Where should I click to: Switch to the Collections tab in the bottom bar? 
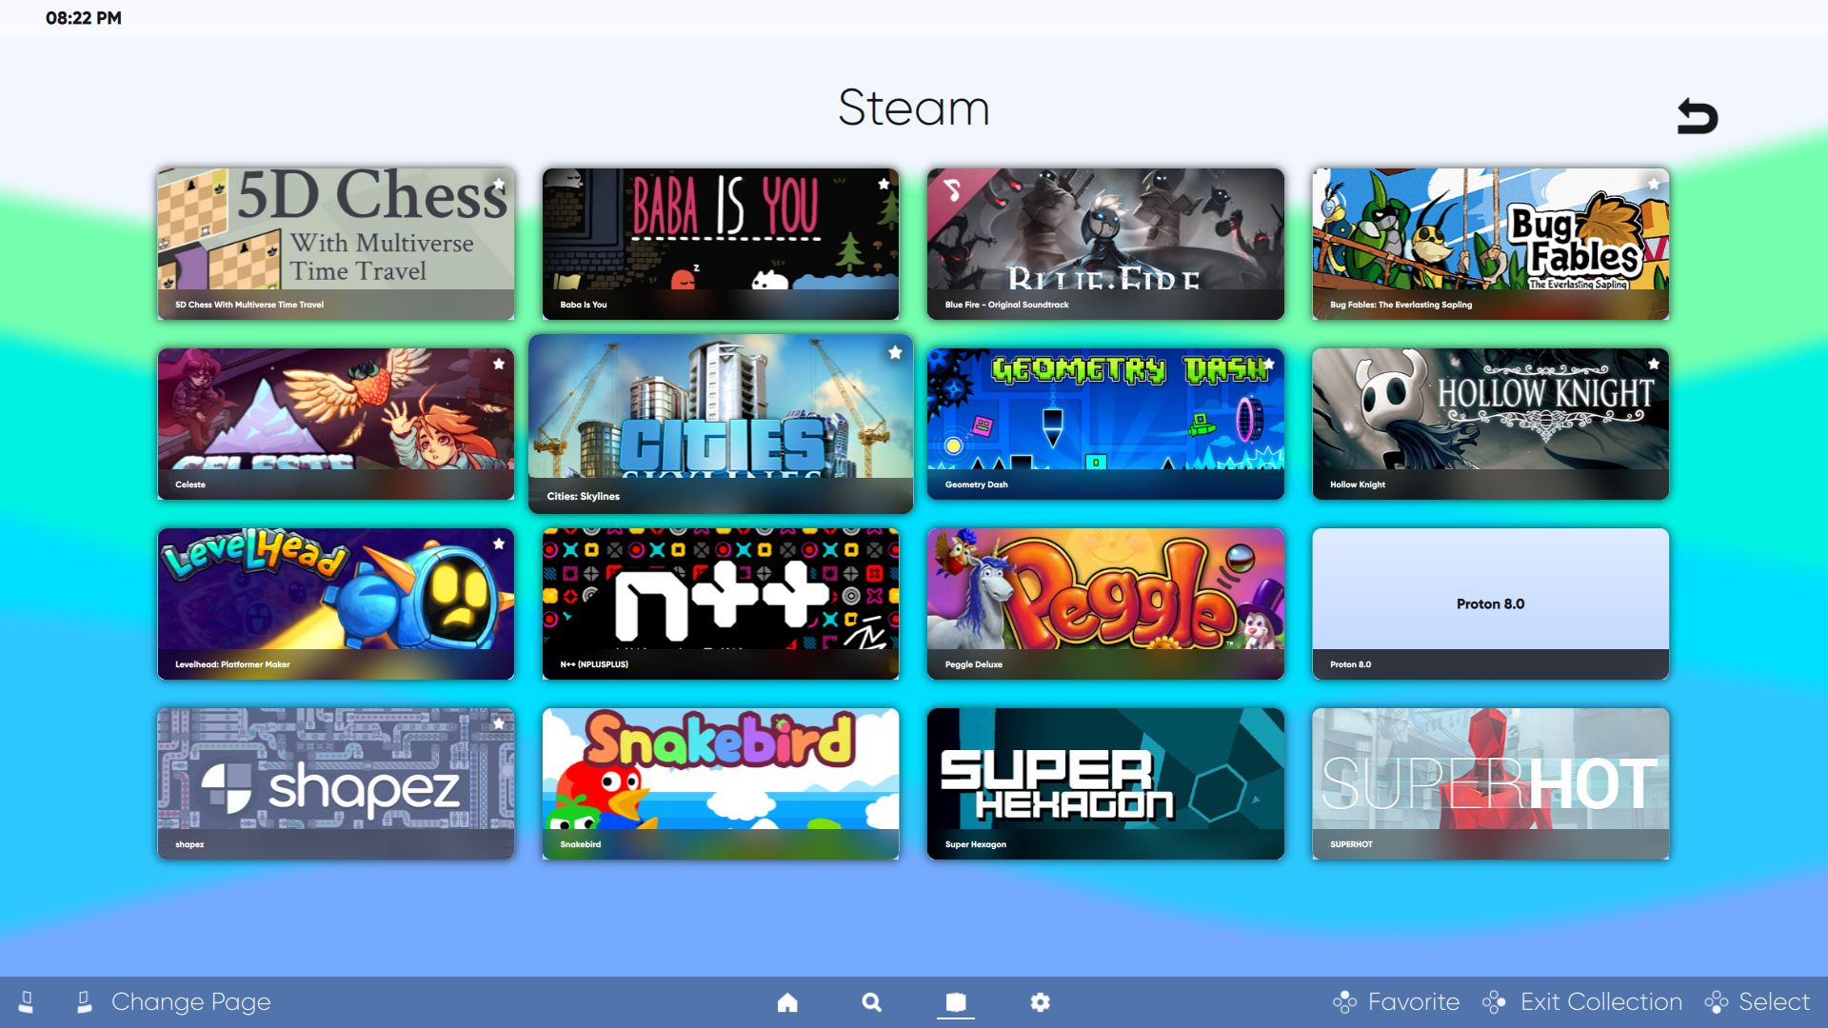956,1002
